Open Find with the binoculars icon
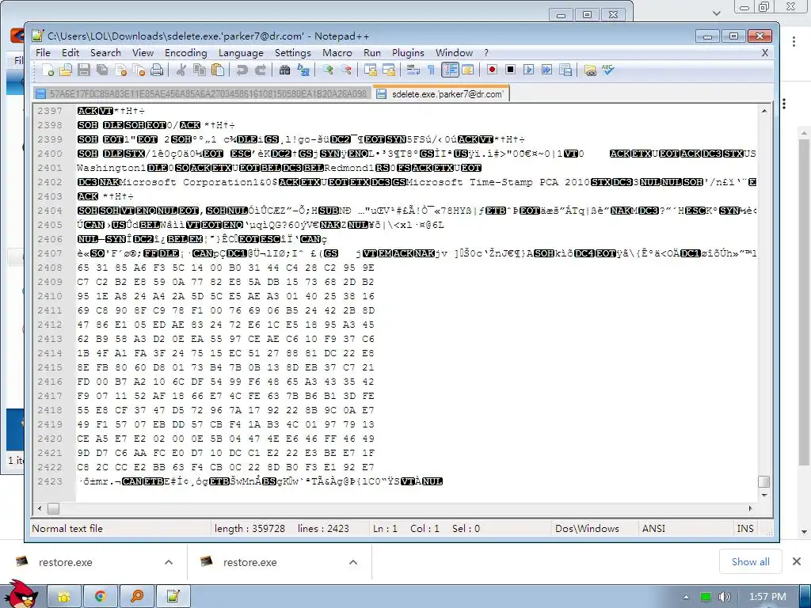811x608 pixels. (x=284, y=70)
